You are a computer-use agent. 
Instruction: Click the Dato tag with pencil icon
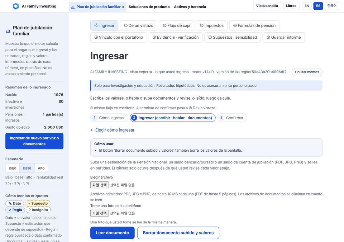point(15,203)
